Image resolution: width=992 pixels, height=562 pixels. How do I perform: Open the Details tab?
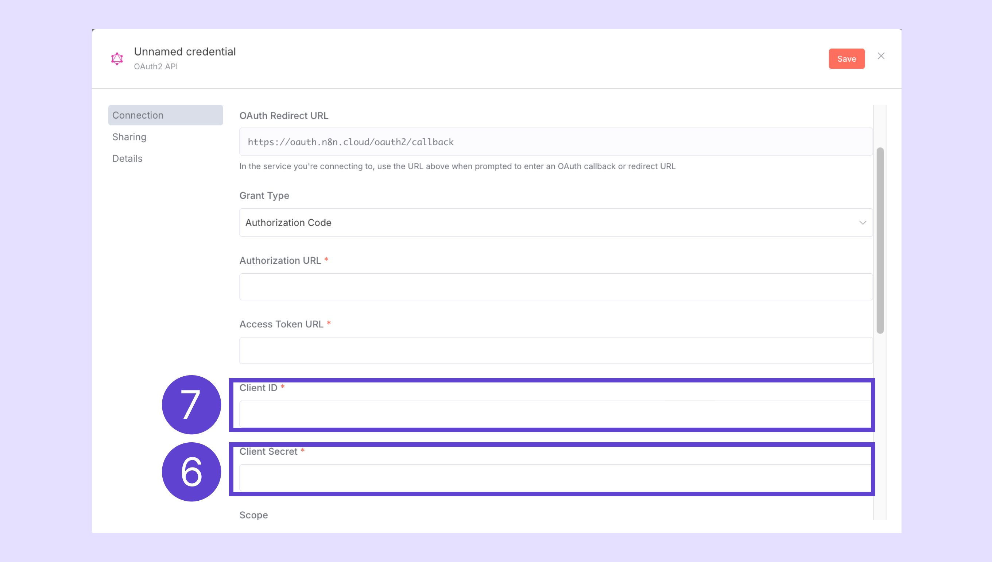click(127, 158)
